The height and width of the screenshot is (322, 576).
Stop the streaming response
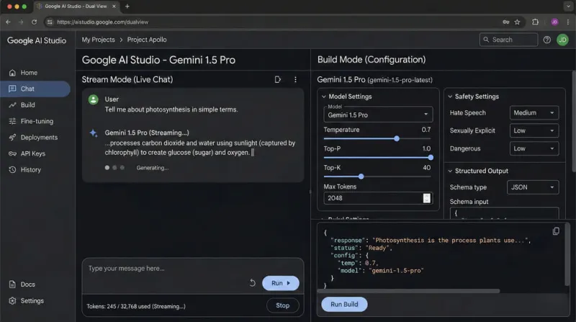point(282,305)
